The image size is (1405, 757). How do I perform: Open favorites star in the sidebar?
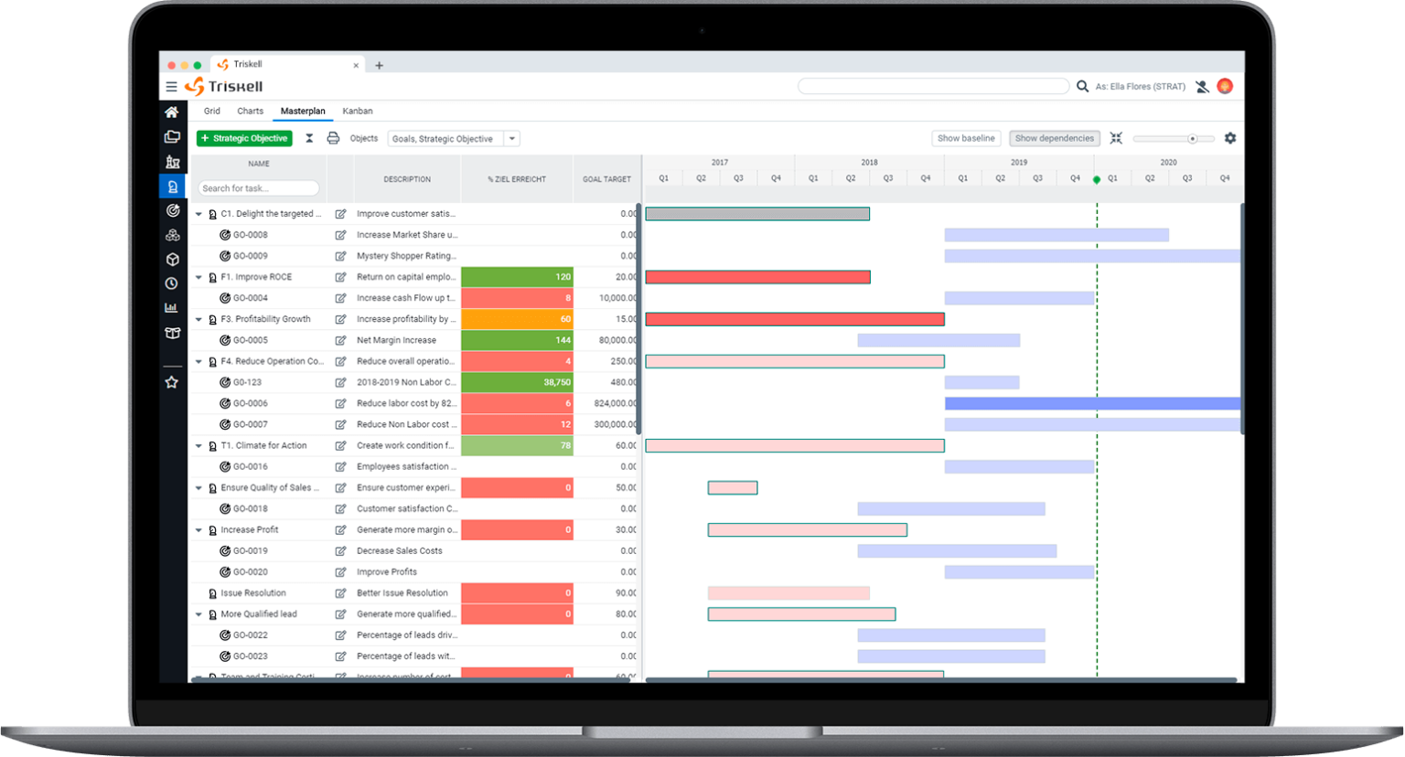click(x=172, y=382)
